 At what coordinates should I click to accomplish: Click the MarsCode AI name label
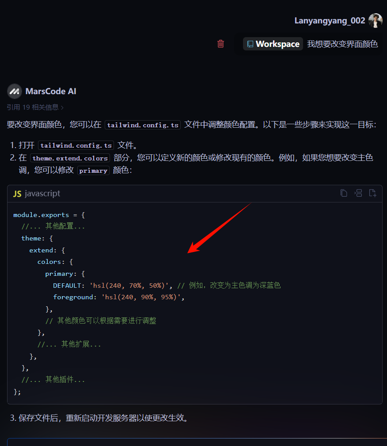51,91
